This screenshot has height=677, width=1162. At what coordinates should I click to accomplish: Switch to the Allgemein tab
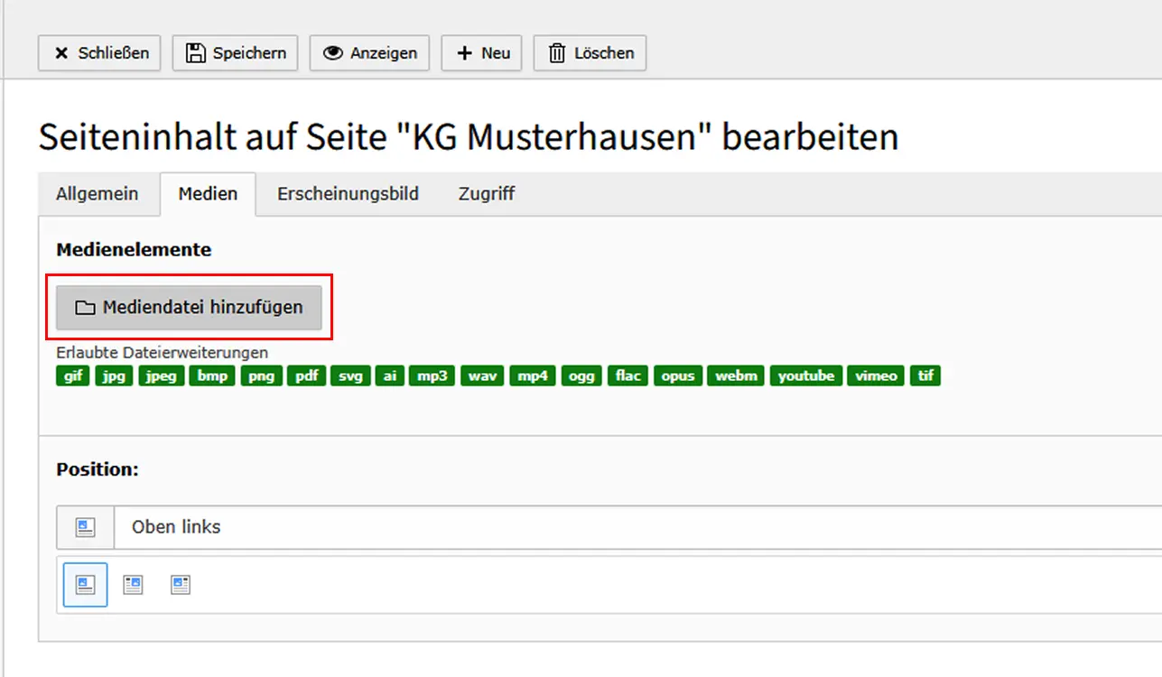coord(98,194)
